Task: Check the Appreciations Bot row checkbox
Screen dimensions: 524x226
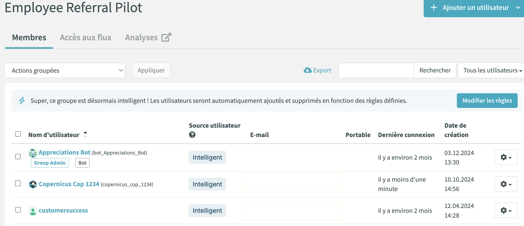Action: click(x=18, y=157)
